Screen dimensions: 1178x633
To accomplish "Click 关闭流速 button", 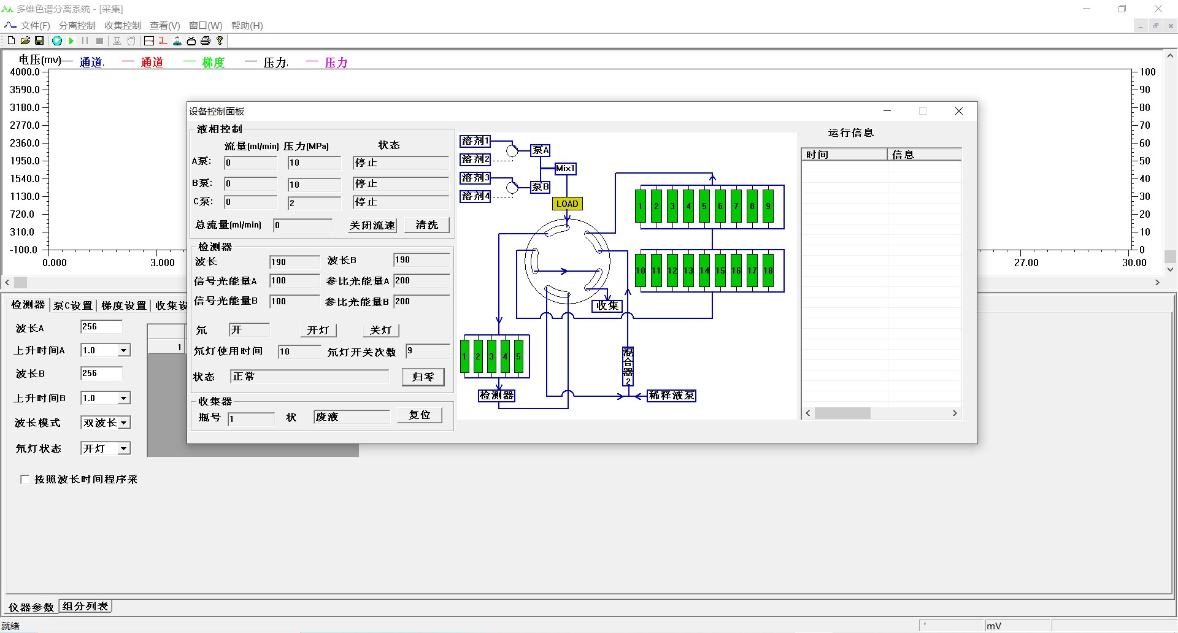I will click(372, 225).
